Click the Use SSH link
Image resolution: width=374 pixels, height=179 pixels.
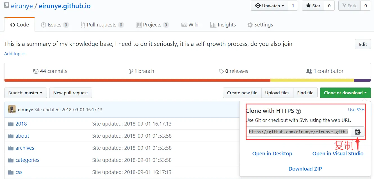pyautogui.click(x=356, y=110)
